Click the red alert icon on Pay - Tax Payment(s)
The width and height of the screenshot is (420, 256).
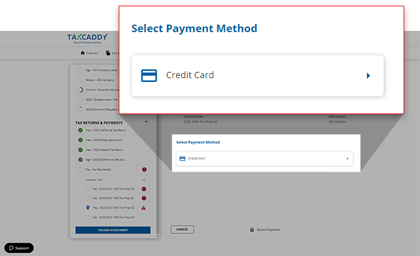(144, 170)
